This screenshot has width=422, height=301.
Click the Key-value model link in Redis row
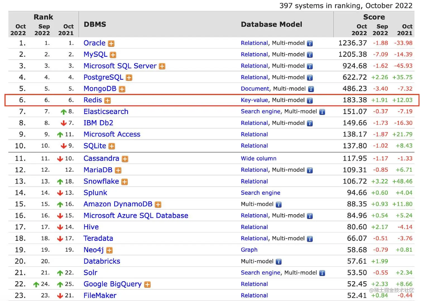(254, 100)
